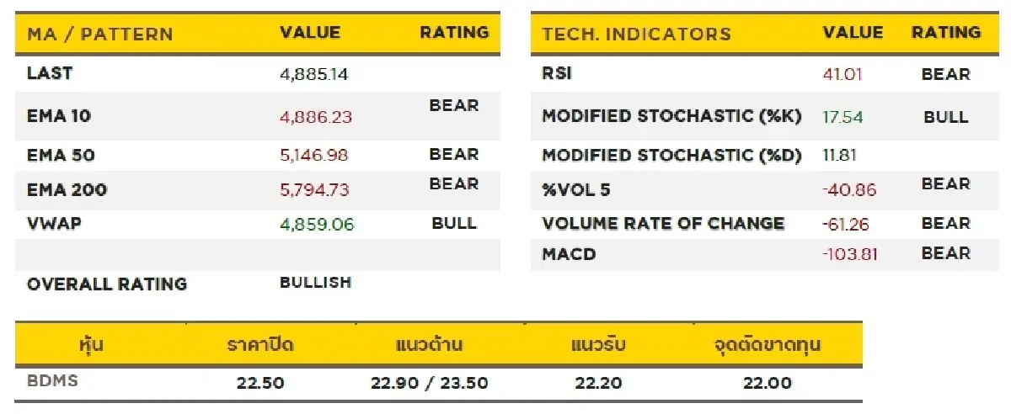Click the ราคาปิด column header
Image resolution: width=1011 pixels, height=414 pixels.
[x=260, y=345]
